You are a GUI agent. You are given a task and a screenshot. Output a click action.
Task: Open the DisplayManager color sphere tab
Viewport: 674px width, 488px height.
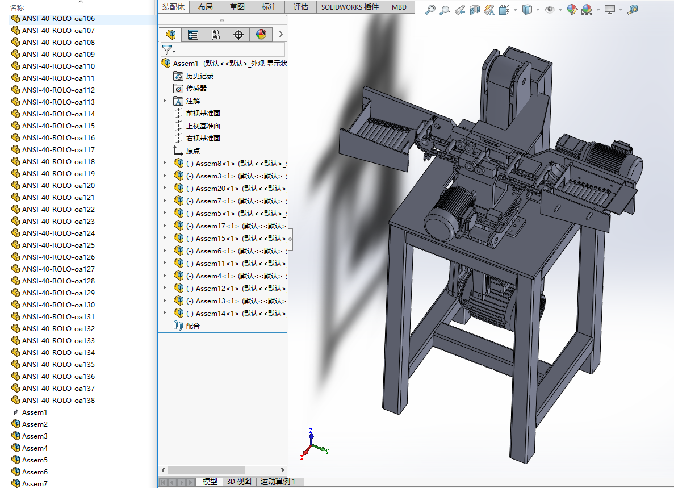click(261, 35)
